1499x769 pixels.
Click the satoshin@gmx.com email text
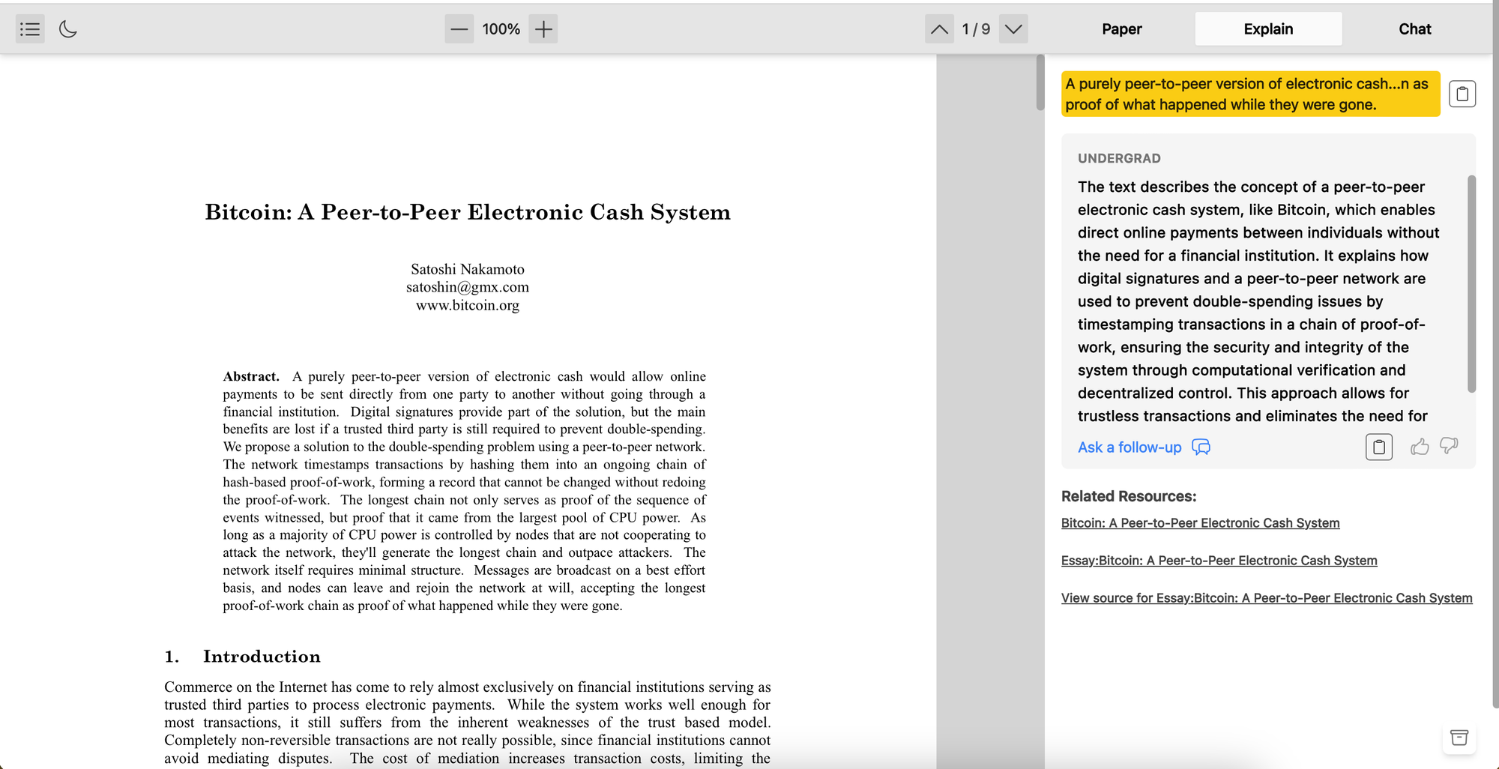coord(468,287)
